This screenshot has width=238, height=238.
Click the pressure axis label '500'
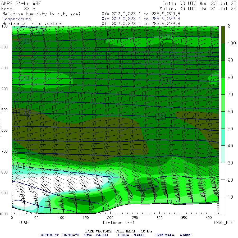click(x=4, y=109)
